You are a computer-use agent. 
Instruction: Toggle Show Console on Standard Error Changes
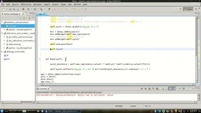point(174,89)
